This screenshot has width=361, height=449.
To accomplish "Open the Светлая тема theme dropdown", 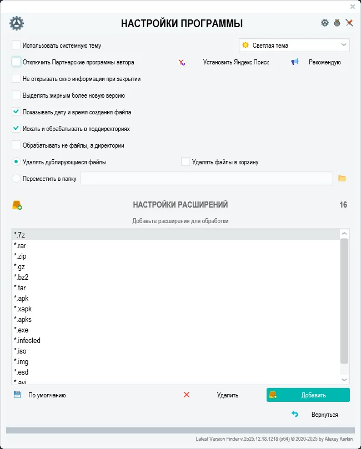I will pos(294,46).
